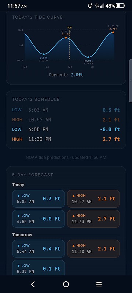Tap the NOW marker line on tide curve

70,44
